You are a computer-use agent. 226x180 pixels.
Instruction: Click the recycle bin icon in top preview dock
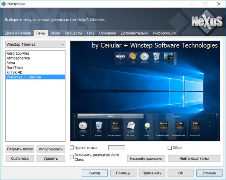(156, 56)
